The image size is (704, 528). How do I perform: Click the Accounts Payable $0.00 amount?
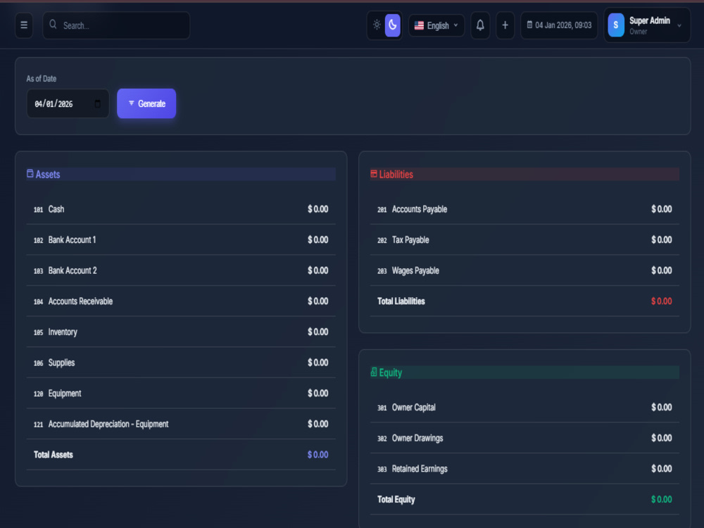click(x=661, y=209)
